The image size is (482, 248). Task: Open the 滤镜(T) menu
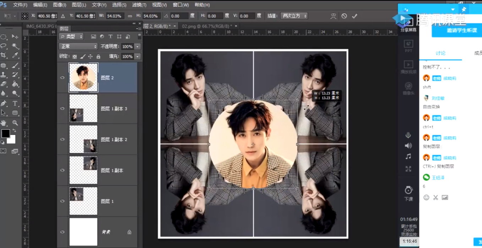click(139, 5)
